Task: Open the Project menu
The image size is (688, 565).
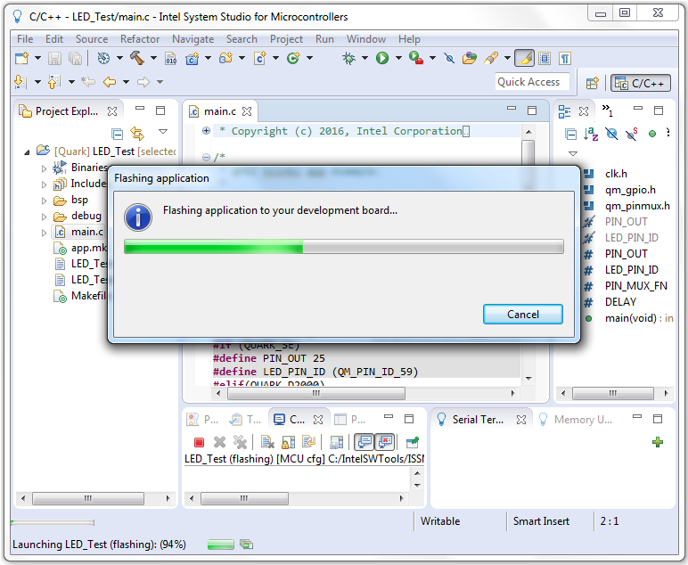Action: tap(287, 39)
